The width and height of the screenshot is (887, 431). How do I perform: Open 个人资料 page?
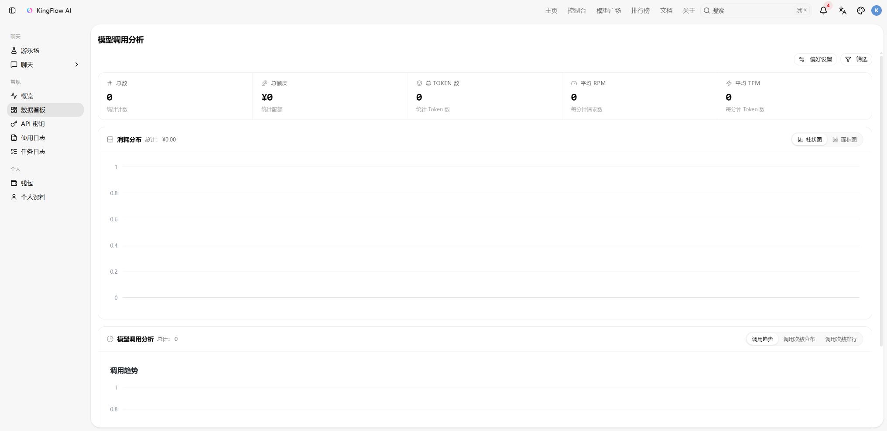point(45,197)
